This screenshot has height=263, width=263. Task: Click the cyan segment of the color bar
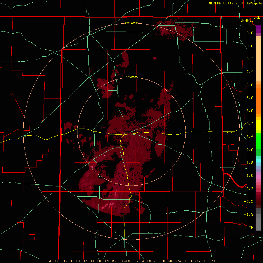point(258,161)
